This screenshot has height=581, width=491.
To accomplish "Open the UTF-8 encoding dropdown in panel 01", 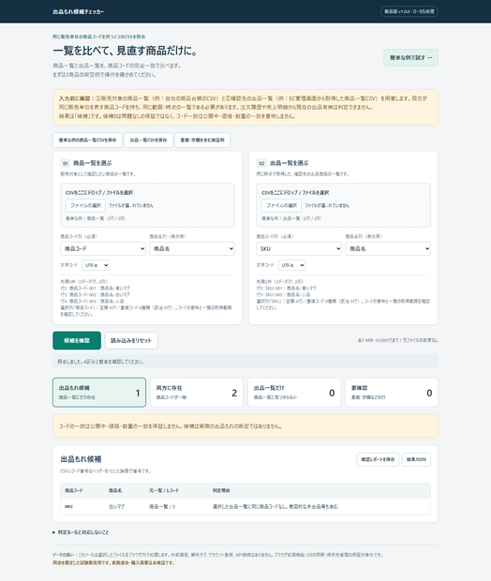I will point(96,265).
